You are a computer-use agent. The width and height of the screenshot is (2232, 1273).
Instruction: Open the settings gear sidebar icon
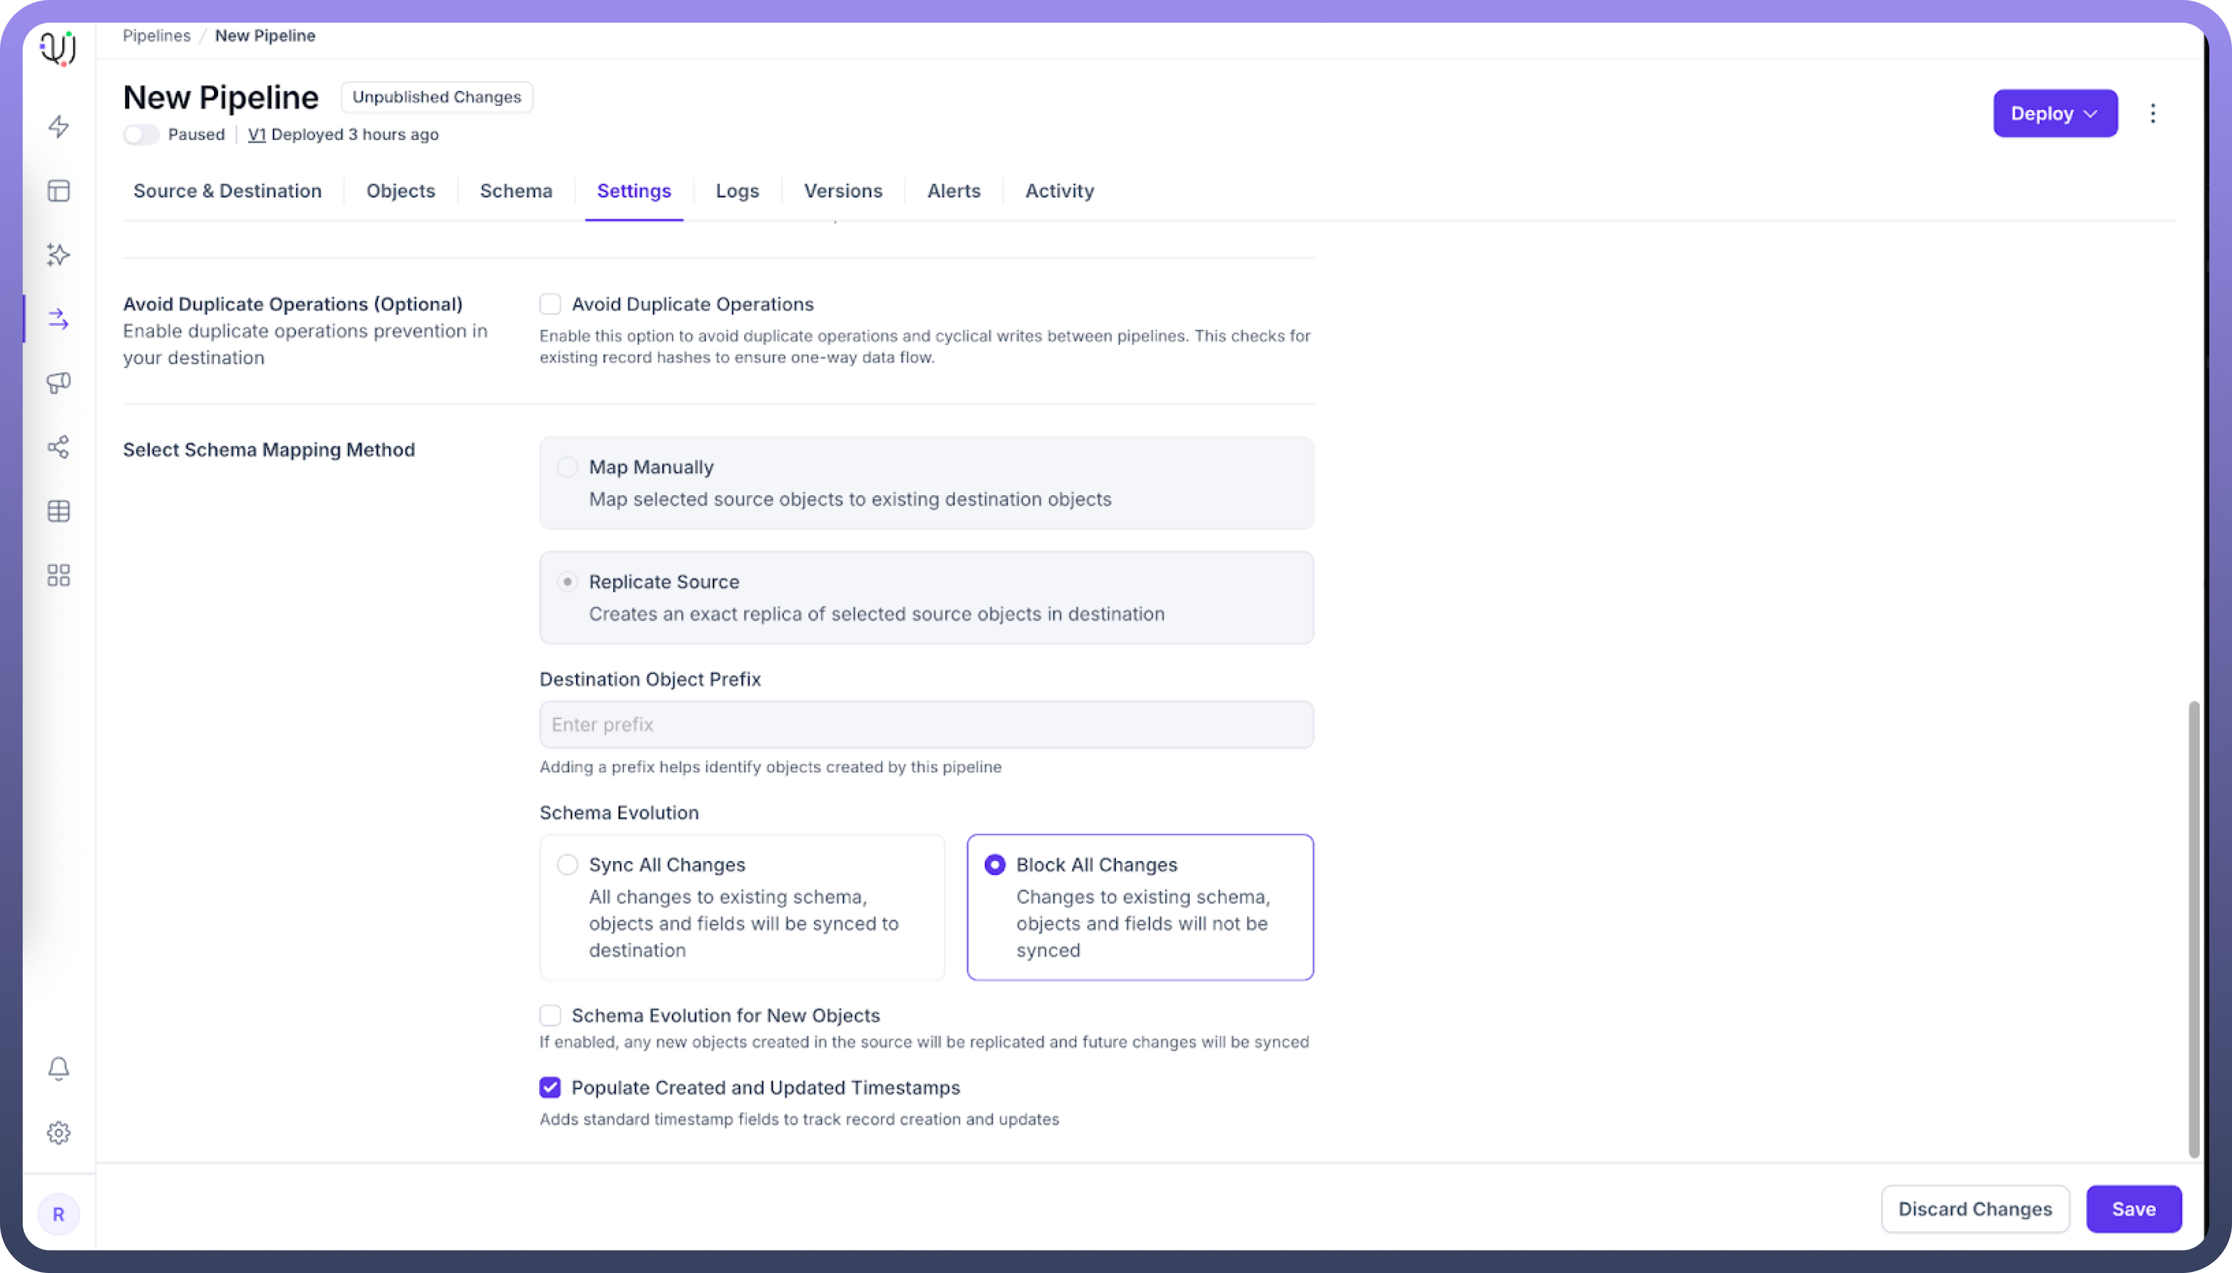tap(58, 1133)
